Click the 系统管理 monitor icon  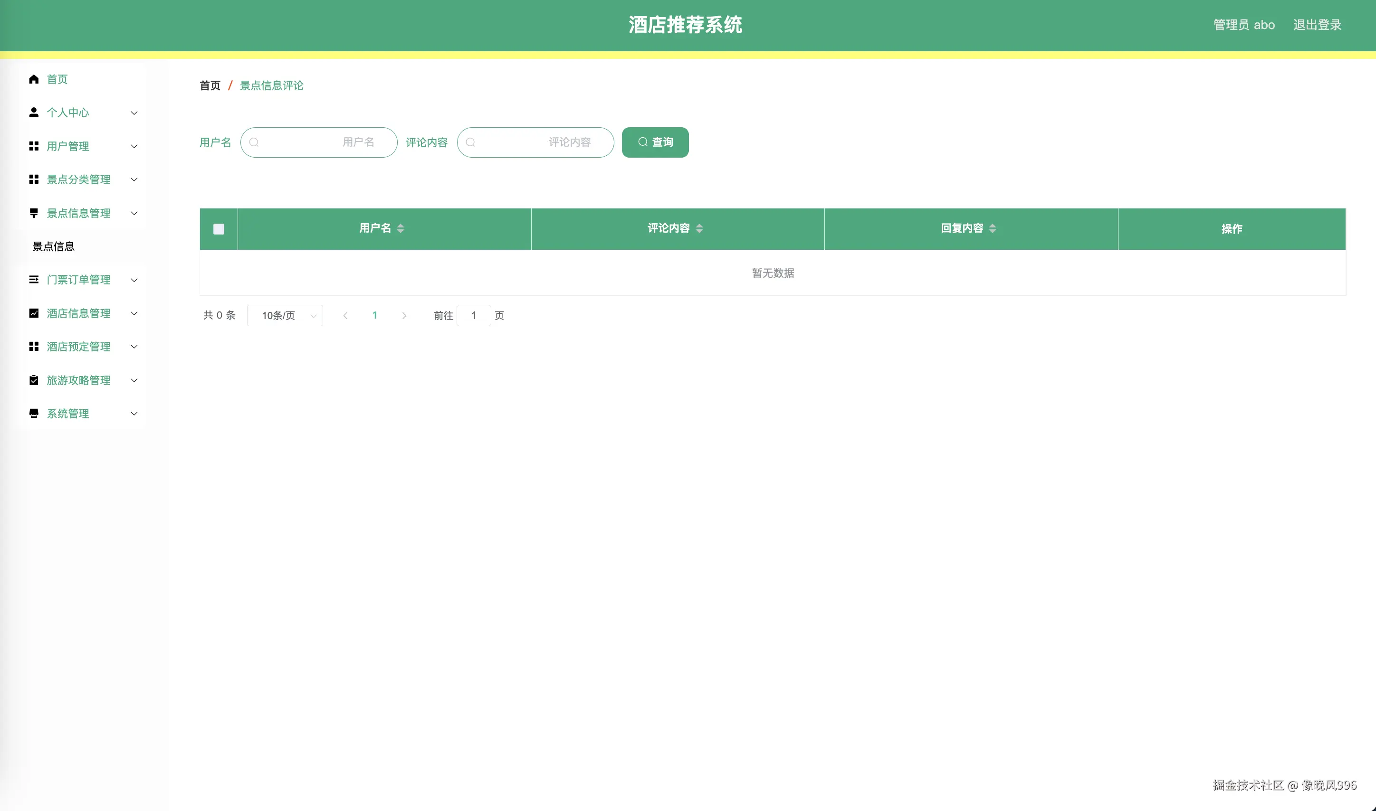[x=33, y=414]
